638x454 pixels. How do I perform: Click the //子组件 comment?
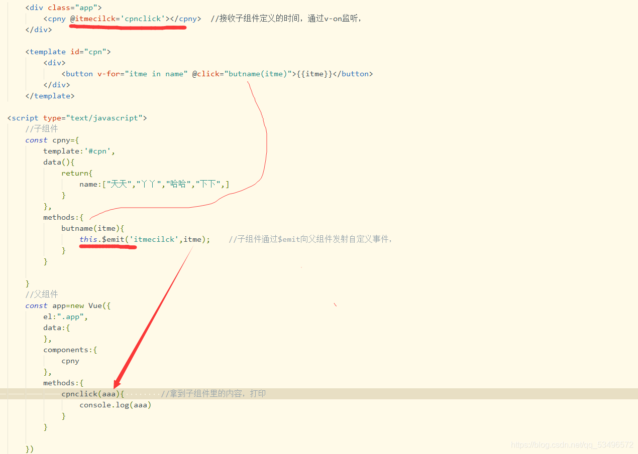point(42,129)
